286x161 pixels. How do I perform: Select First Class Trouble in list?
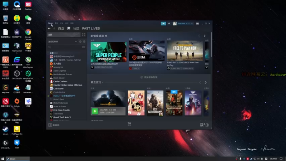coord(60,110)
